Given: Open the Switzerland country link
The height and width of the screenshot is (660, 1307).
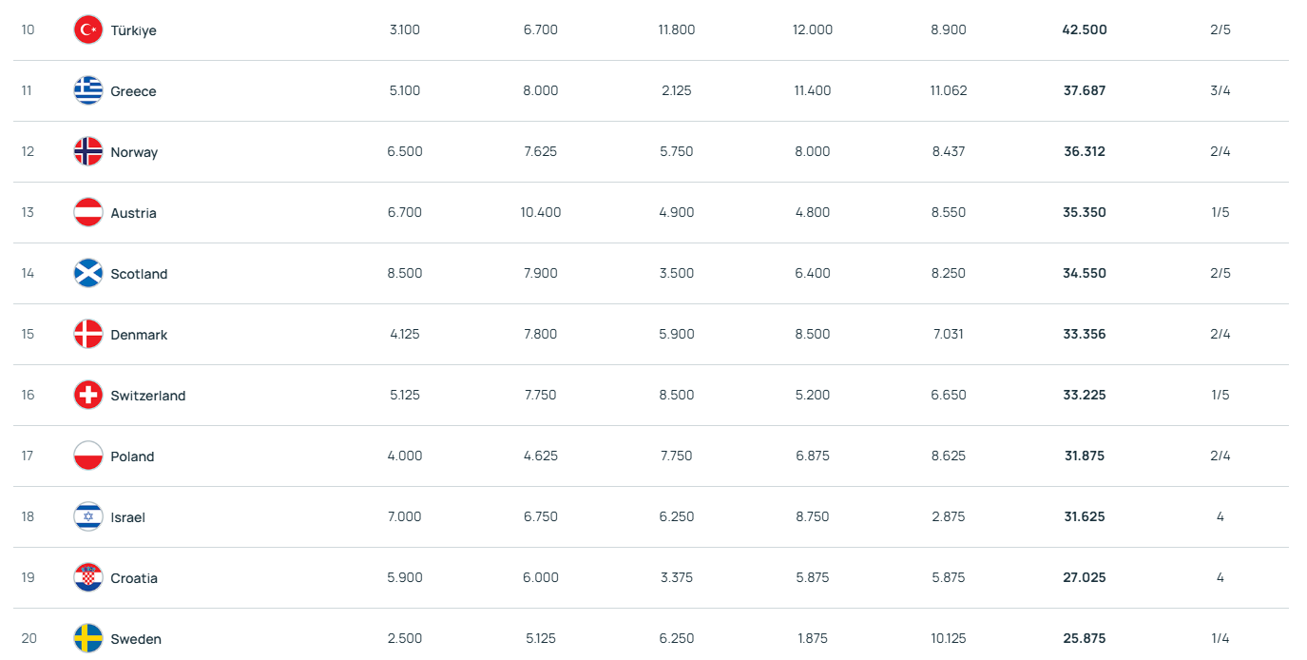Looking at the screenshot, I should tap(147, 396).
